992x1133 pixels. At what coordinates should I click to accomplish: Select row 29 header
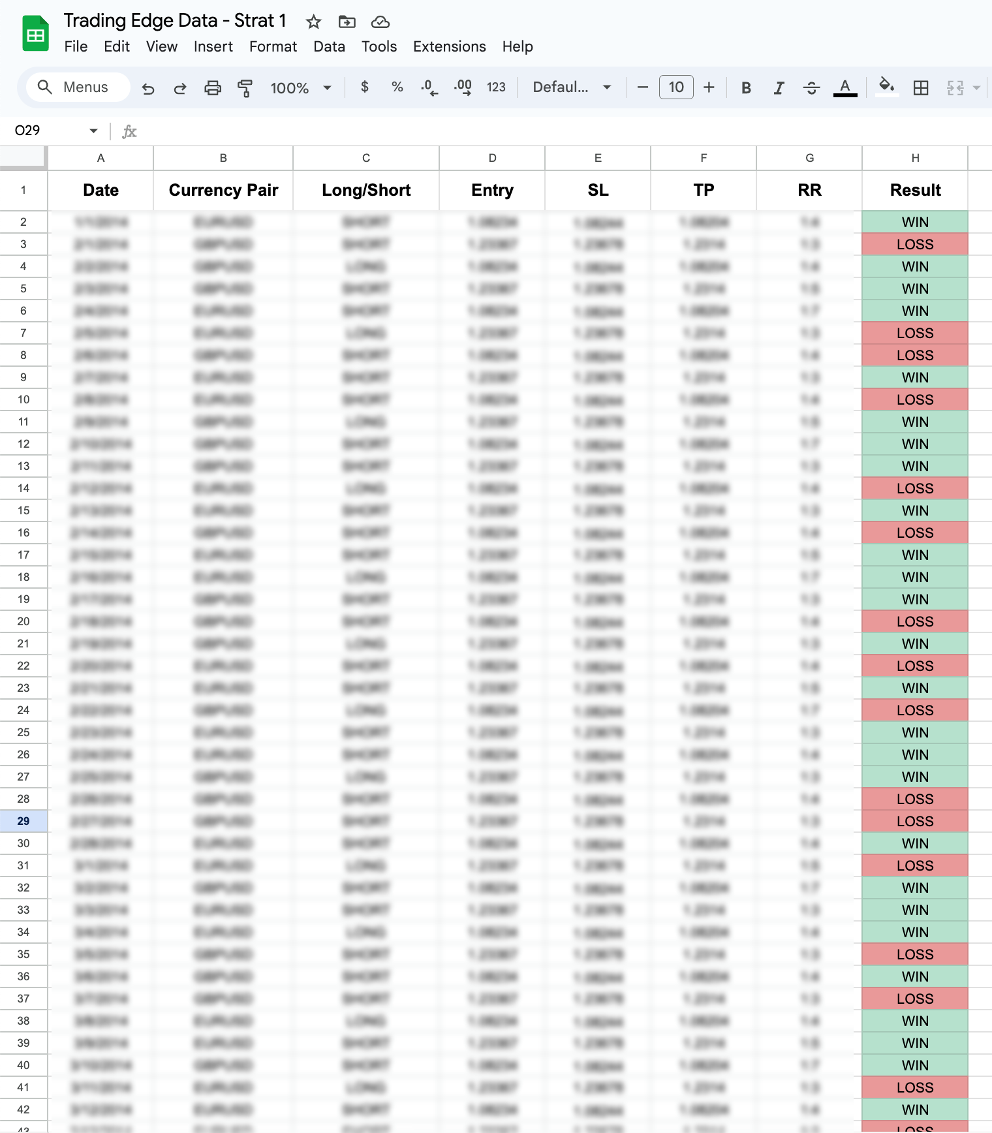point(23,821)
